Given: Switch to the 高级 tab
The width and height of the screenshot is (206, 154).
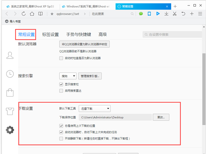Looking at the screenshot, I should [x=103, y=35].
